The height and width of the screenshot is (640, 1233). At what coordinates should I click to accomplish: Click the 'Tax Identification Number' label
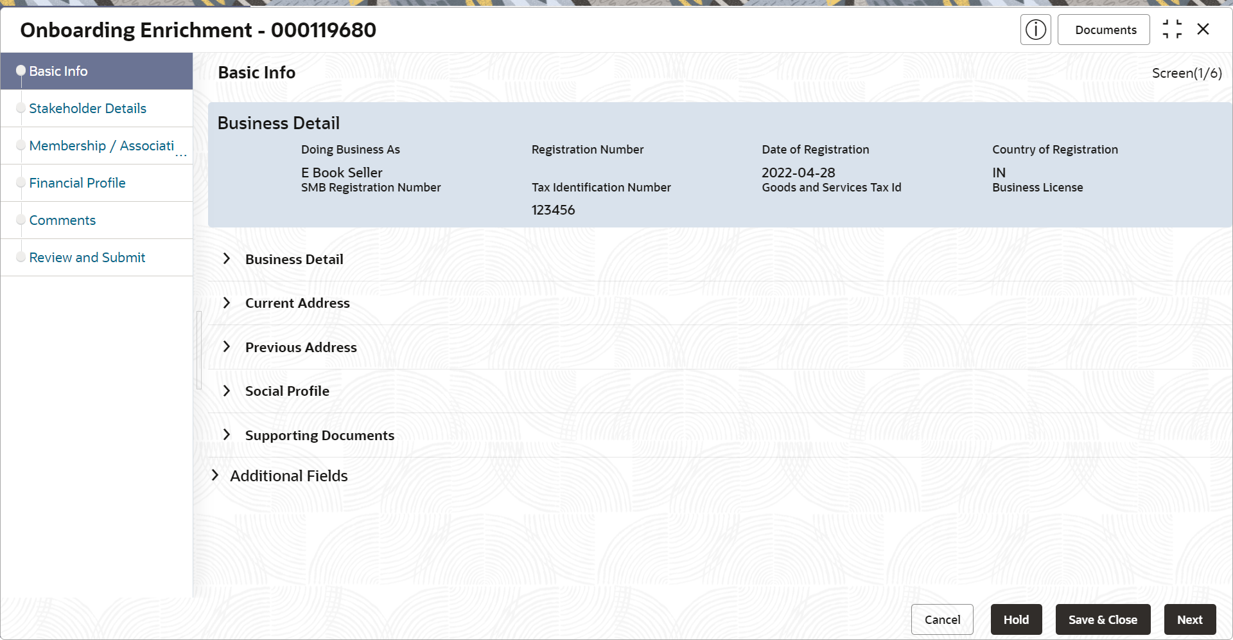coord(601,188)
